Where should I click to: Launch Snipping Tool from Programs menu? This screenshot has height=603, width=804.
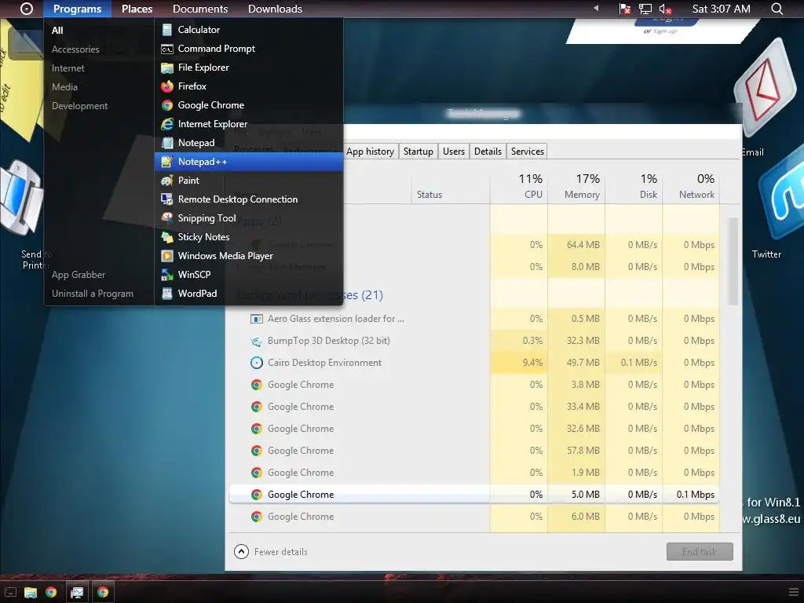(x=248, y=218)
